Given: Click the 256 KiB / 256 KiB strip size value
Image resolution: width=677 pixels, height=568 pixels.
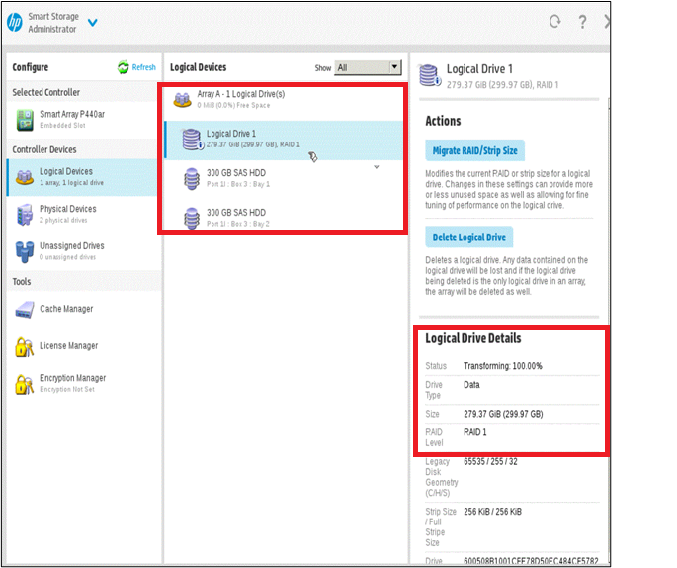Looking at the screenshot, I should pos(492,512).
